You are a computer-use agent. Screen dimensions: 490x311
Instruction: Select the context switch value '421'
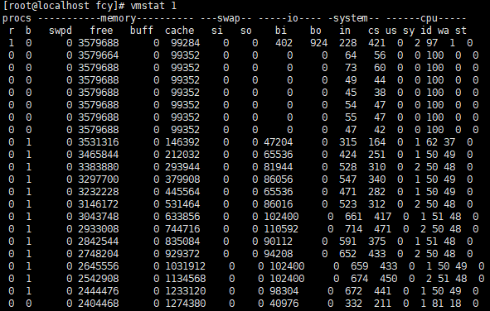(x=376, y=43)
